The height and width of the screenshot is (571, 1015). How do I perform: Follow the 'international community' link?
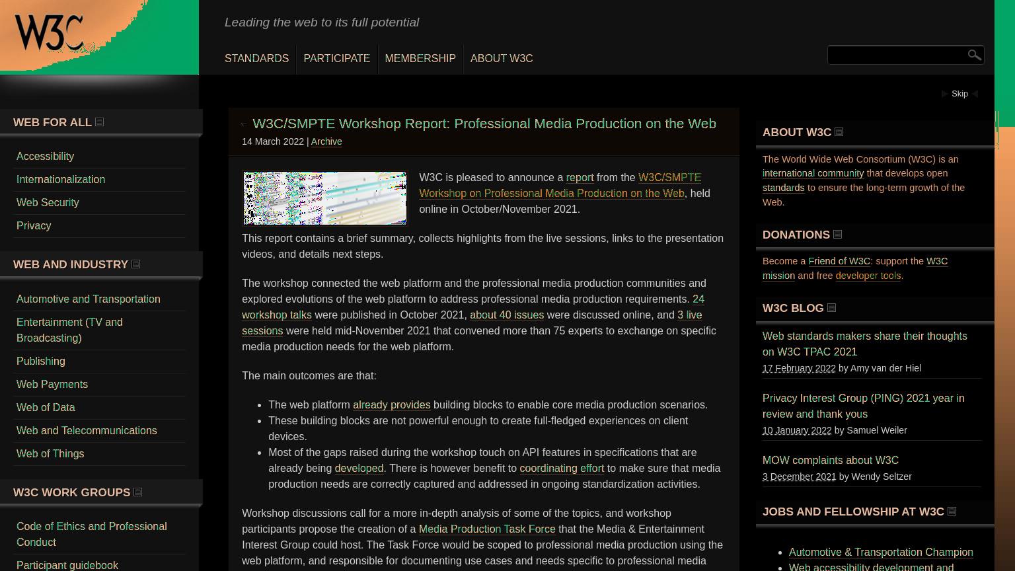813,173
